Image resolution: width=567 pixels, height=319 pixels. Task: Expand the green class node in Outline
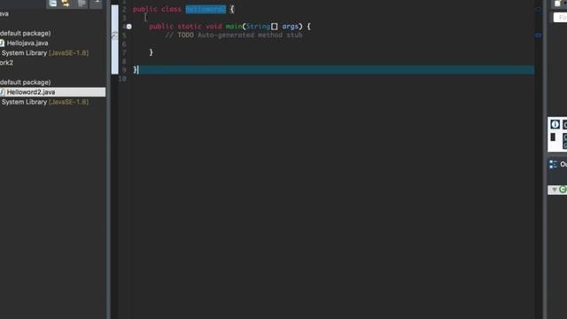coord(555,190)
